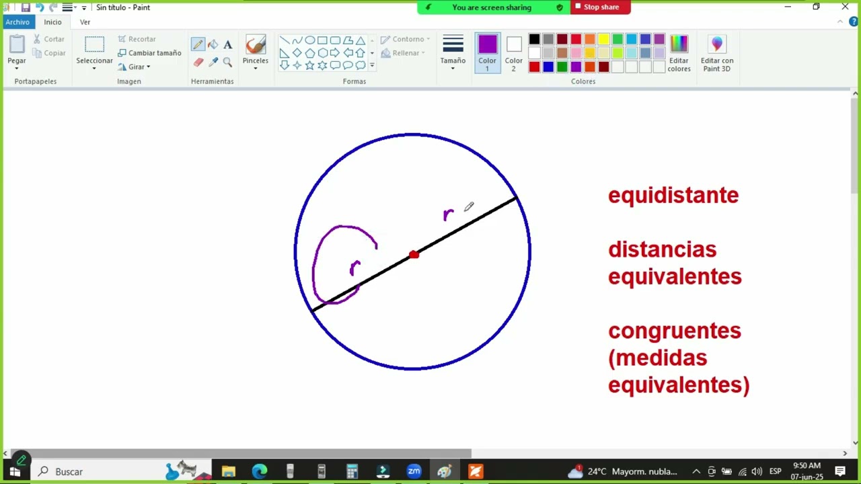Open the quick access toolbar customize arrow
This screenshot has height=484, width=861.
click(84, 7)
